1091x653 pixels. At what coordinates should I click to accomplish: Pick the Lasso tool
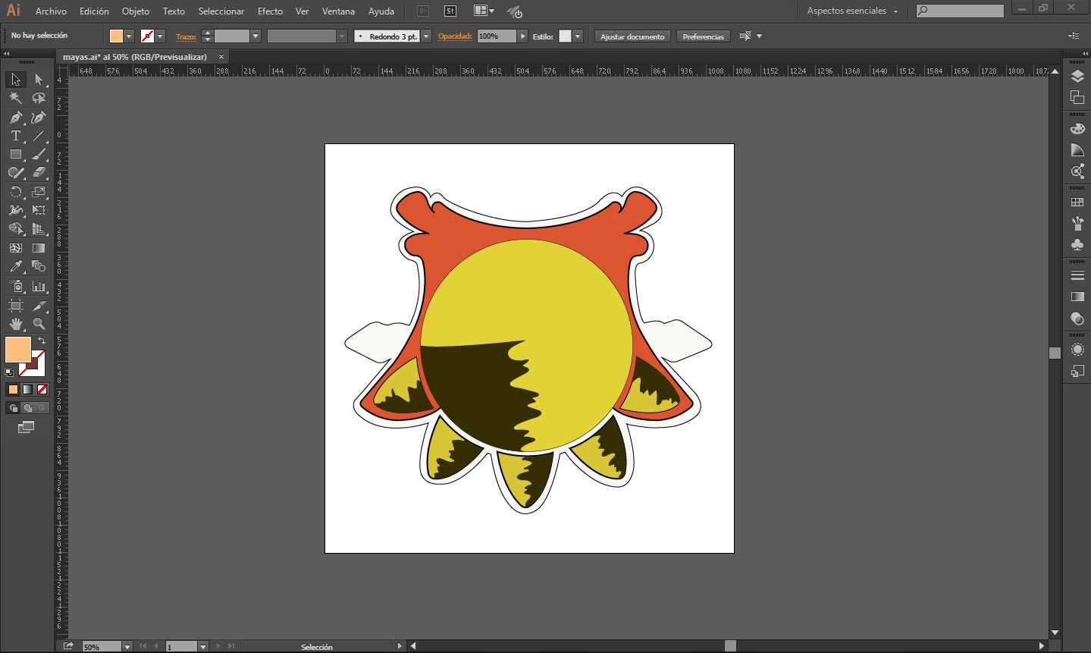pos(39,98)
